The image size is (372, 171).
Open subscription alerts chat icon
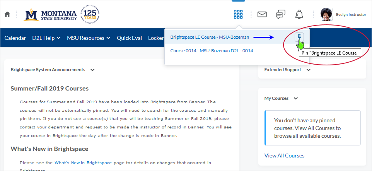coord(281,14)
